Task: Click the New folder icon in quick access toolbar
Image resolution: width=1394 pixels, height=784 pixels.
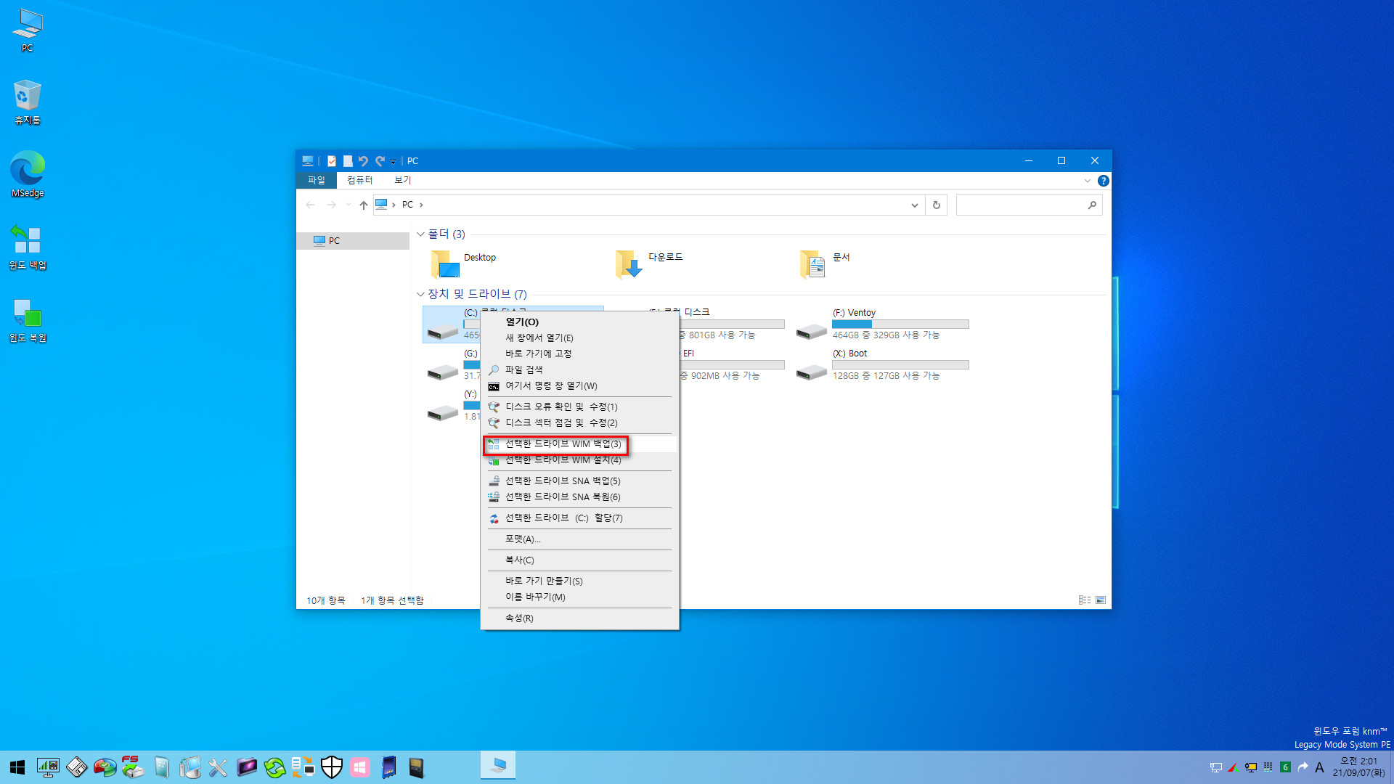Action: [348, 161]
